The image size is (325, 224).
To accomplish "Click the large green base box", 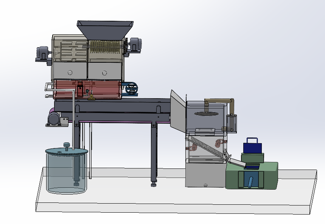I will click(x=252, y=176).
